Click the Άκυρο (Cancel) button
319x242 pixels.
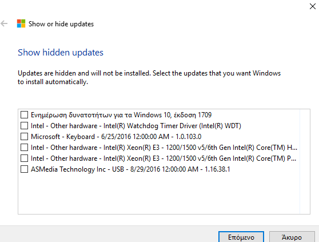point(292,237)
